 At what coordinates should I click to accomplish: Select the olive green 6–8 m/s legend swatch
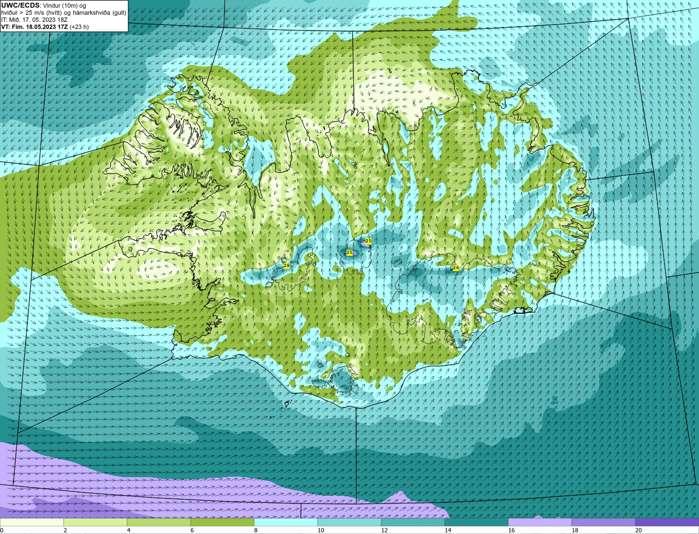[x=223, y=522]
